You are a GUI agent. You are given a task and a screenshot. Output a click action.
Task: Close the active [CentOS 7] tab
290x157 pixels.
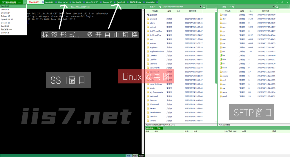pos(43,2)
